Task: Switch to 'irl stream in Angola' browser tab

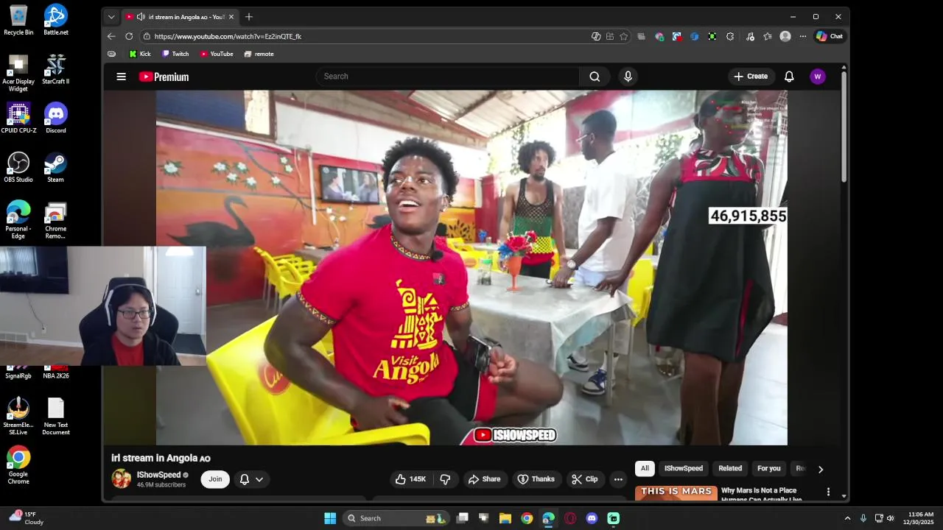Action: pos(179,17)
